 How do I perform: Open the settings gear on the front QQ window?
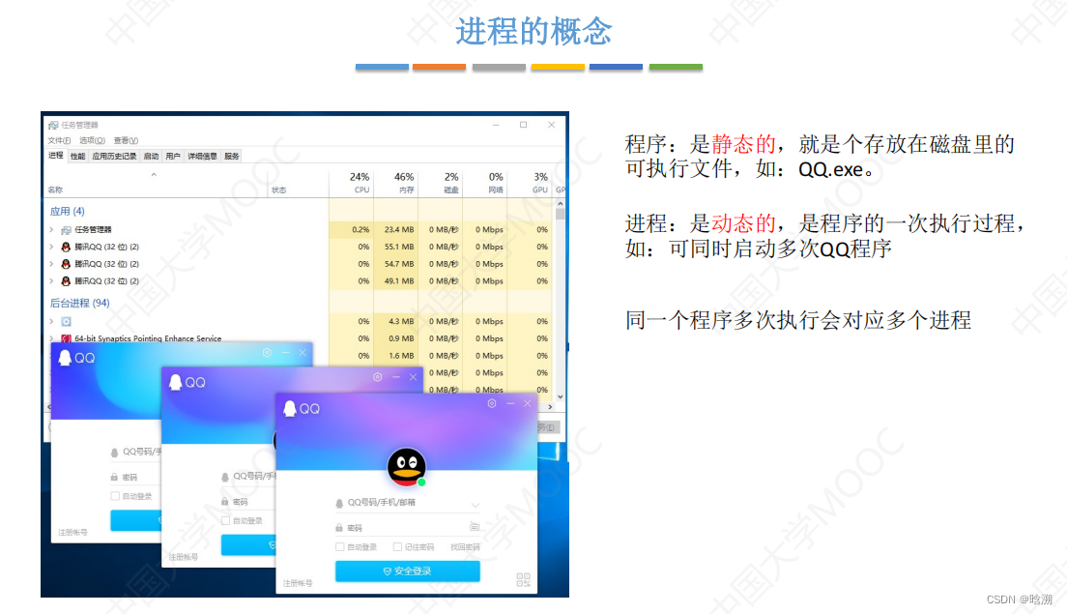491,403
